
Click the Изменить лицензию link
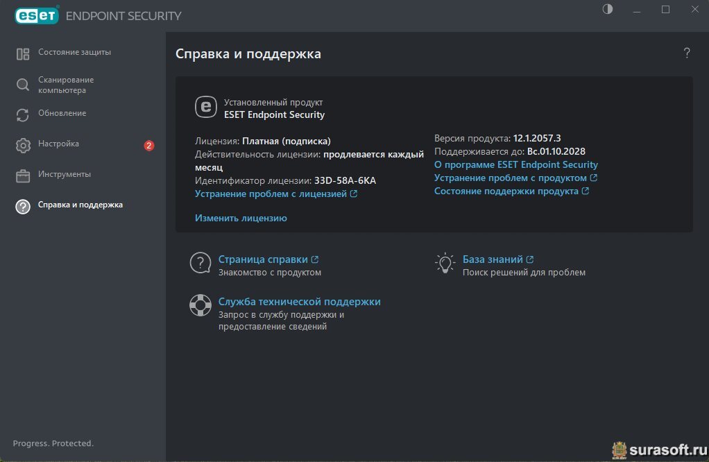pyautogui.click(x=241, y=218)
